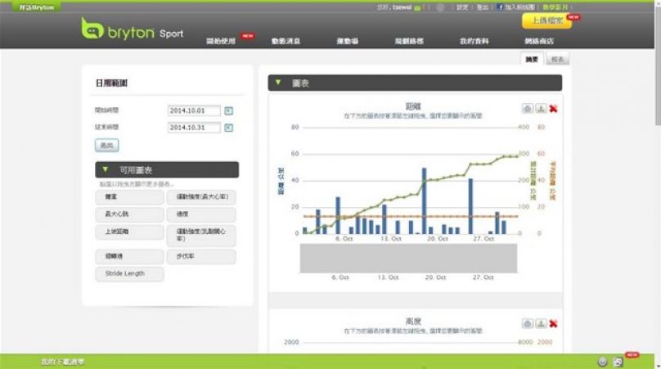Screen dimensions: 661x369
Task: Open the end date calendar picker
Action: click(x=229, y=128)
